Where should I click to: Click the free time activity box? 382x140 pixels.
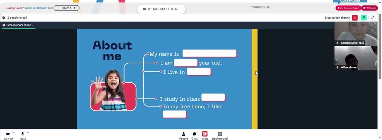[x=175, y=114]
